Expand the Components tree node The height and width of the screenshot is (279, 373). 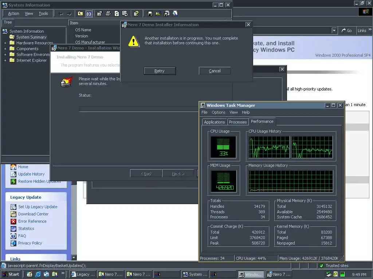(x=5, y=49)
